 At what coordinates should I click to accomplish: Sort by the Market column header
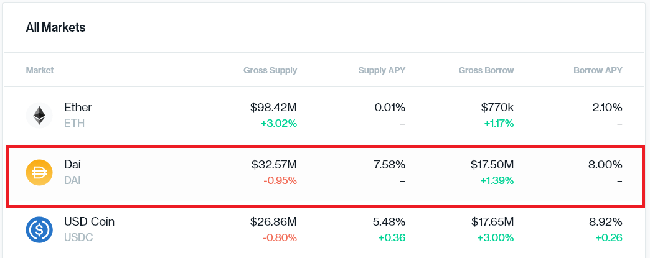(x=40, y=70)
